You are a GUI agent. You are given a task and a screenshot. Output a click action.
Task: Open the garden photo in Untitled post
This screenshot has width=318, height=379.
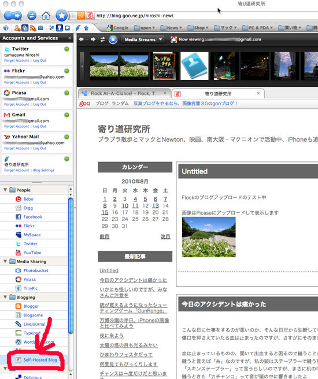(209, 237)
